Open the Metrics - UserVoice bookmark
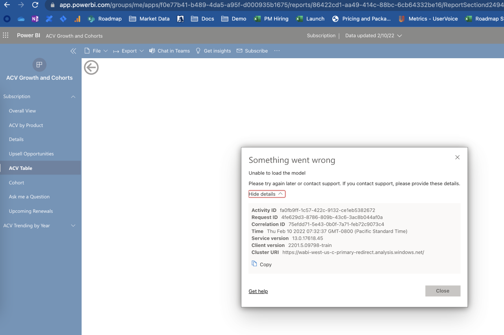This screenshot has height=335, width=504. coord(428,19)
